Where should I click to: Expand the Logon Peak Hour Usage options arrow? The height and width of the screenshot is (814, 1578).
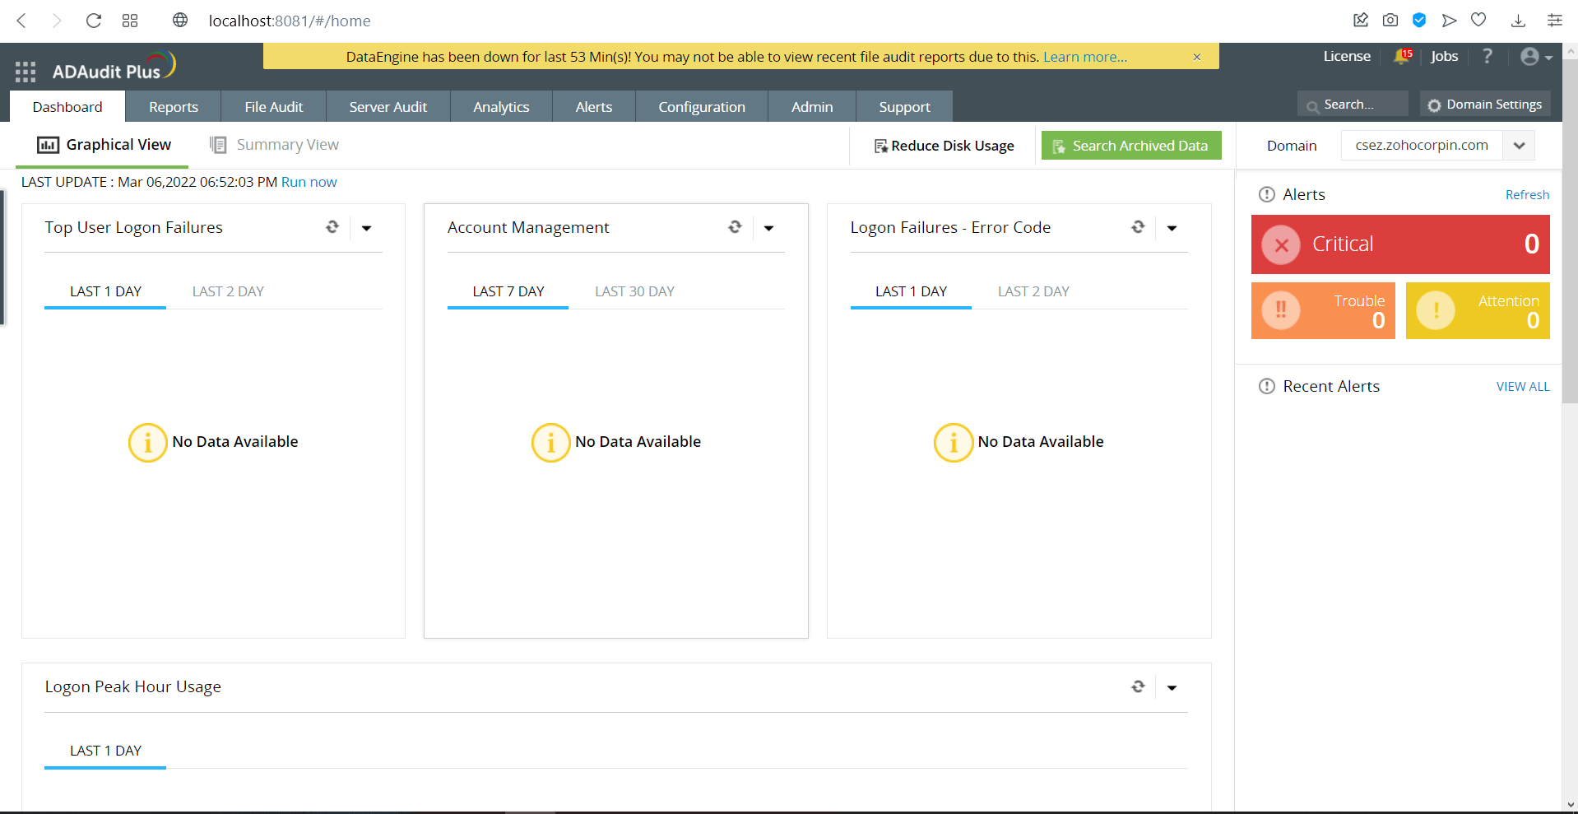click(x=1172, y=686)
